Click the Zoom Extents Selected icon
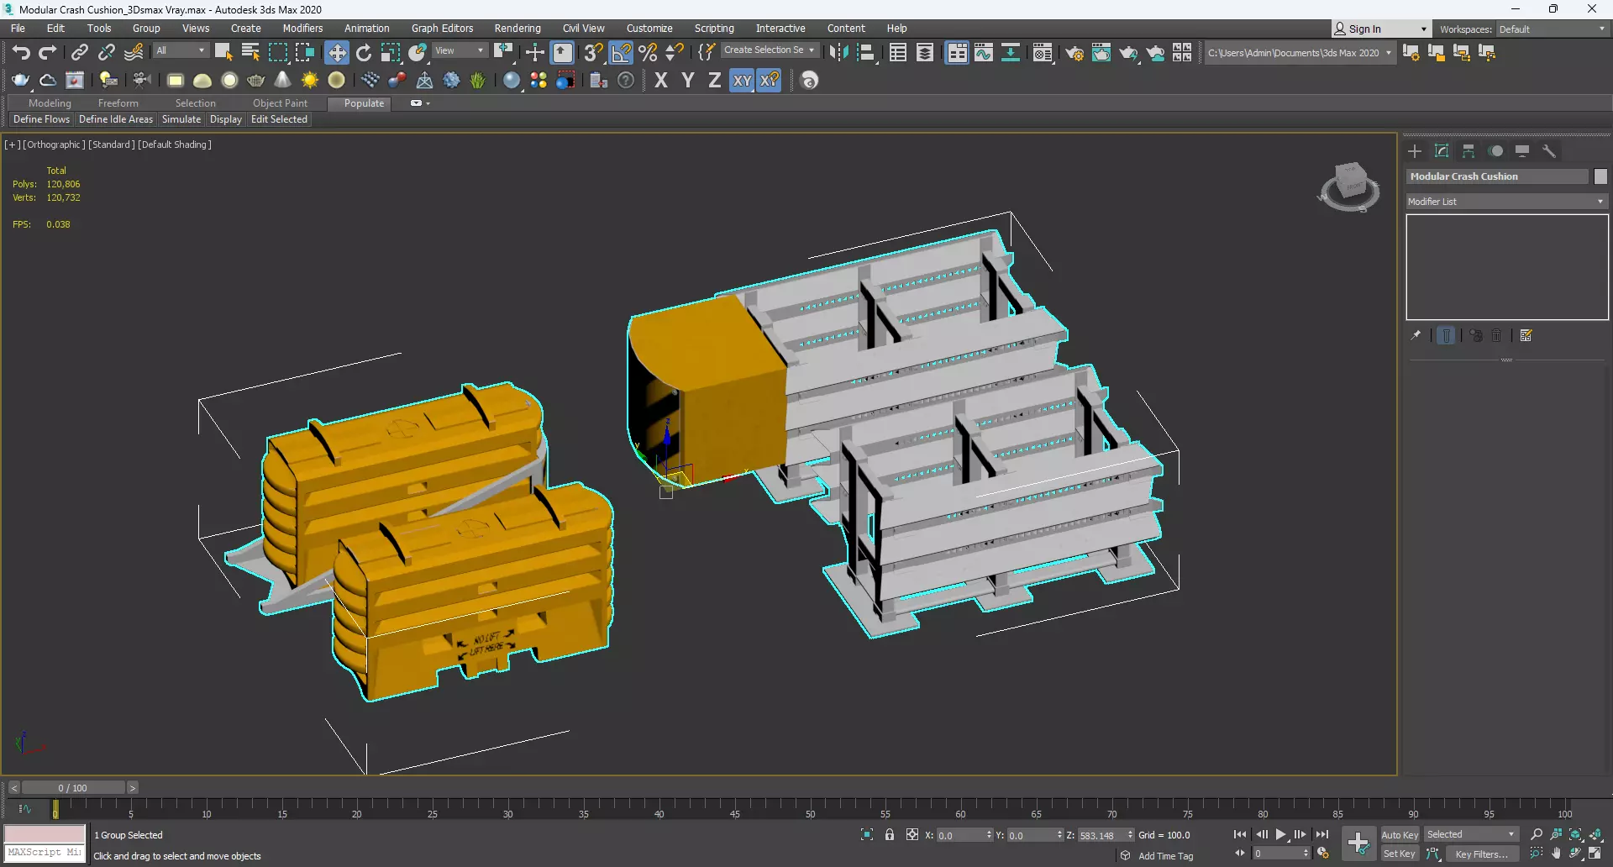The height and width of the screenshot is (867, 1613). click(x=1575, y=834)
